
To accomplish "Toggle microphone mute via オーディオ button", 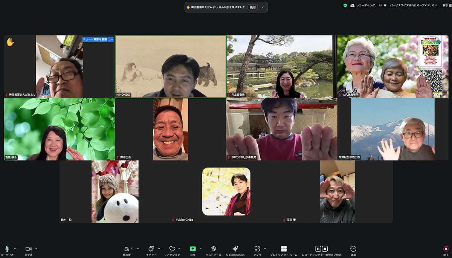I will (x=7, y=249).
